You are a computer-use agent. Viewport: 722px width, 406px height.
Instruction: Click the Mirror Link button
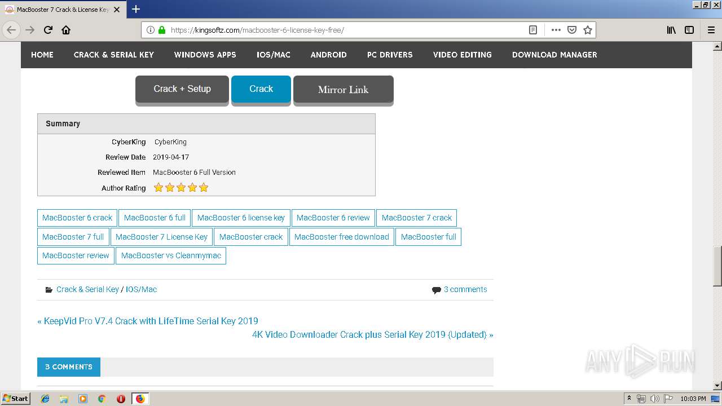tap(343, 90)
